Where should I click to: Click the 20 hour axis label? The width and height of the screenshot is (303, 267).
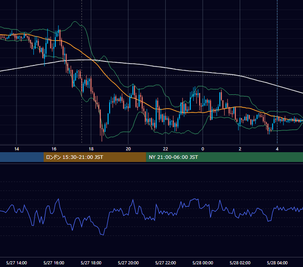(x=128, y=149)
